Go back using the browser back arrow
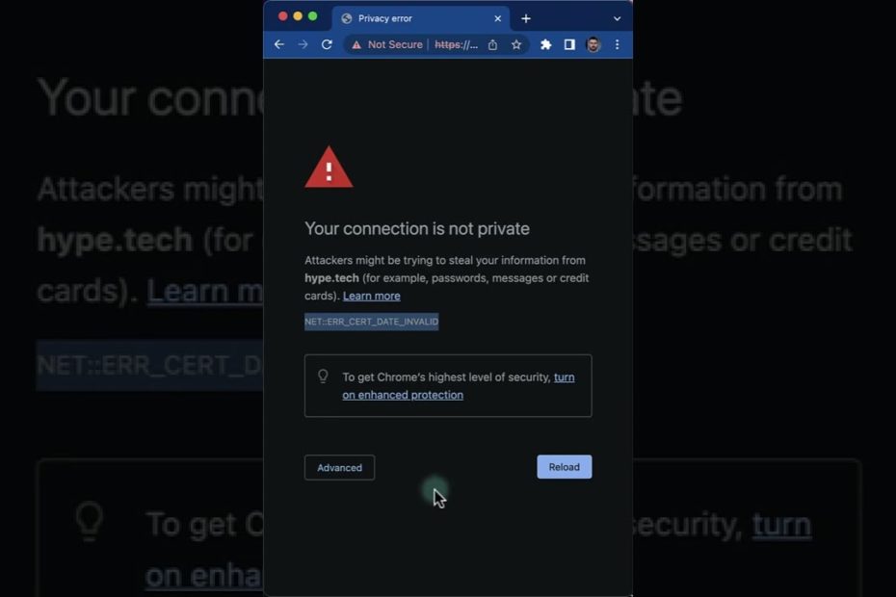 click(x=278, y=44)
